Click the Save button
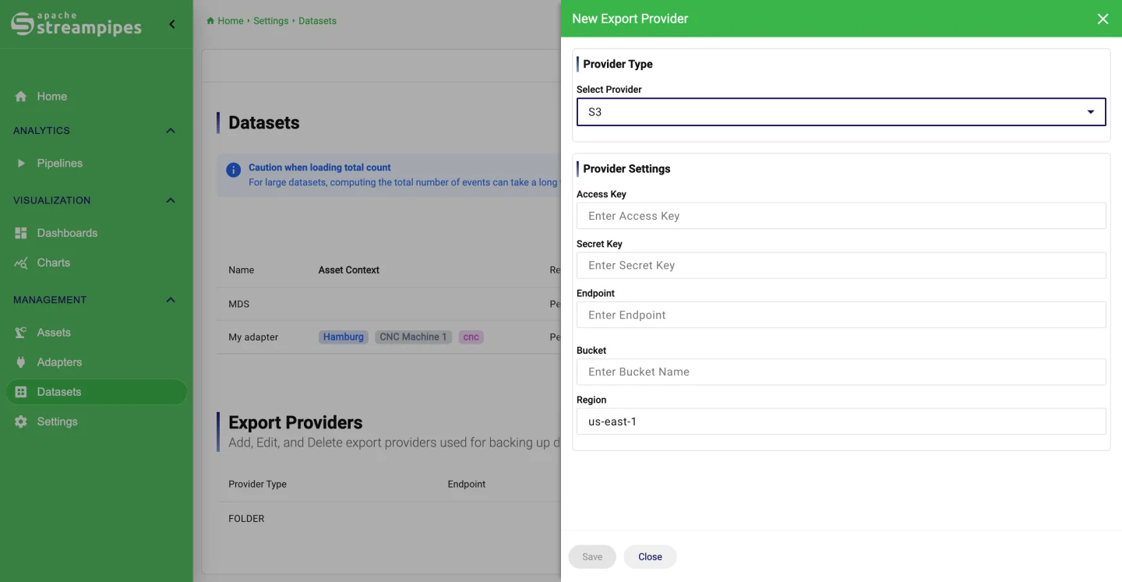 (x=592, y=557)
